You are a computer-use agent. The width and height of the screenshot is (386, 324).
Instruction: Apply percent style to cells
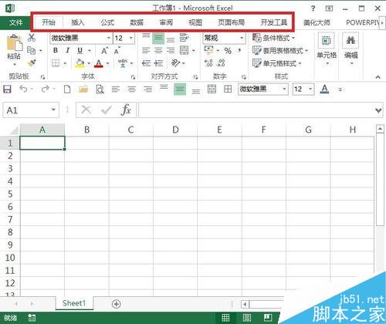[x=228, y=50]
